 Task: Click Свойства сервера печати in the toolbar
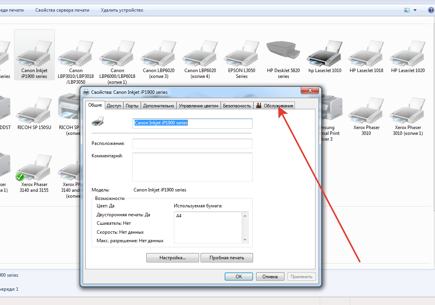click(x=62, y=10)
